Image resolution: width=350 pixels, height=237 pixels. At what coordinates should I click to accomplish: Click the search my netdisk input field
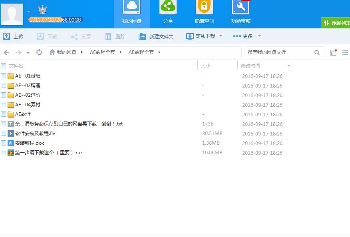278,52
